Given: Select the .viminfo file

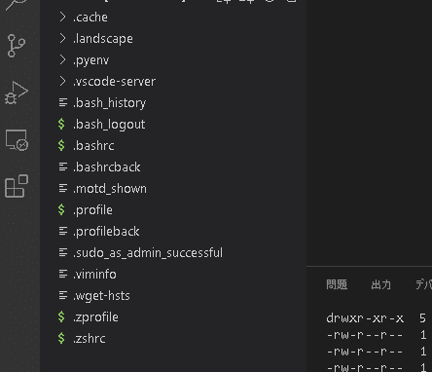Looking at the screenshot, I should click(x=94, y=275).
